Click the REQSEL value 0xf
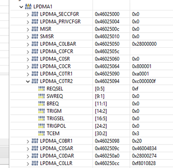The height and width of the screenshot is (168, 173). click(x=135, y=89)
